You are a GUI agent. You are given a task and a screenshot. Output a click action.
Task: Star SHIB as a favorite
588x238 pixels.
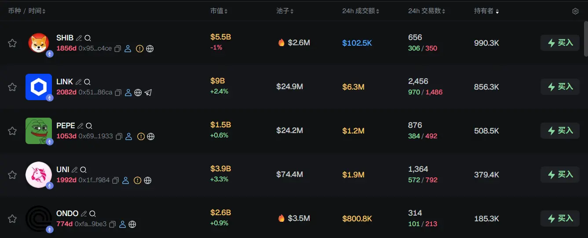pos(12,43)
